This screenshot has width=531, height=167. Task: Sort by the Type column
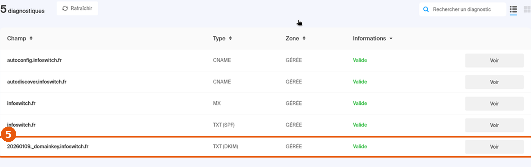pyautogui.click(x=222, y=38)
